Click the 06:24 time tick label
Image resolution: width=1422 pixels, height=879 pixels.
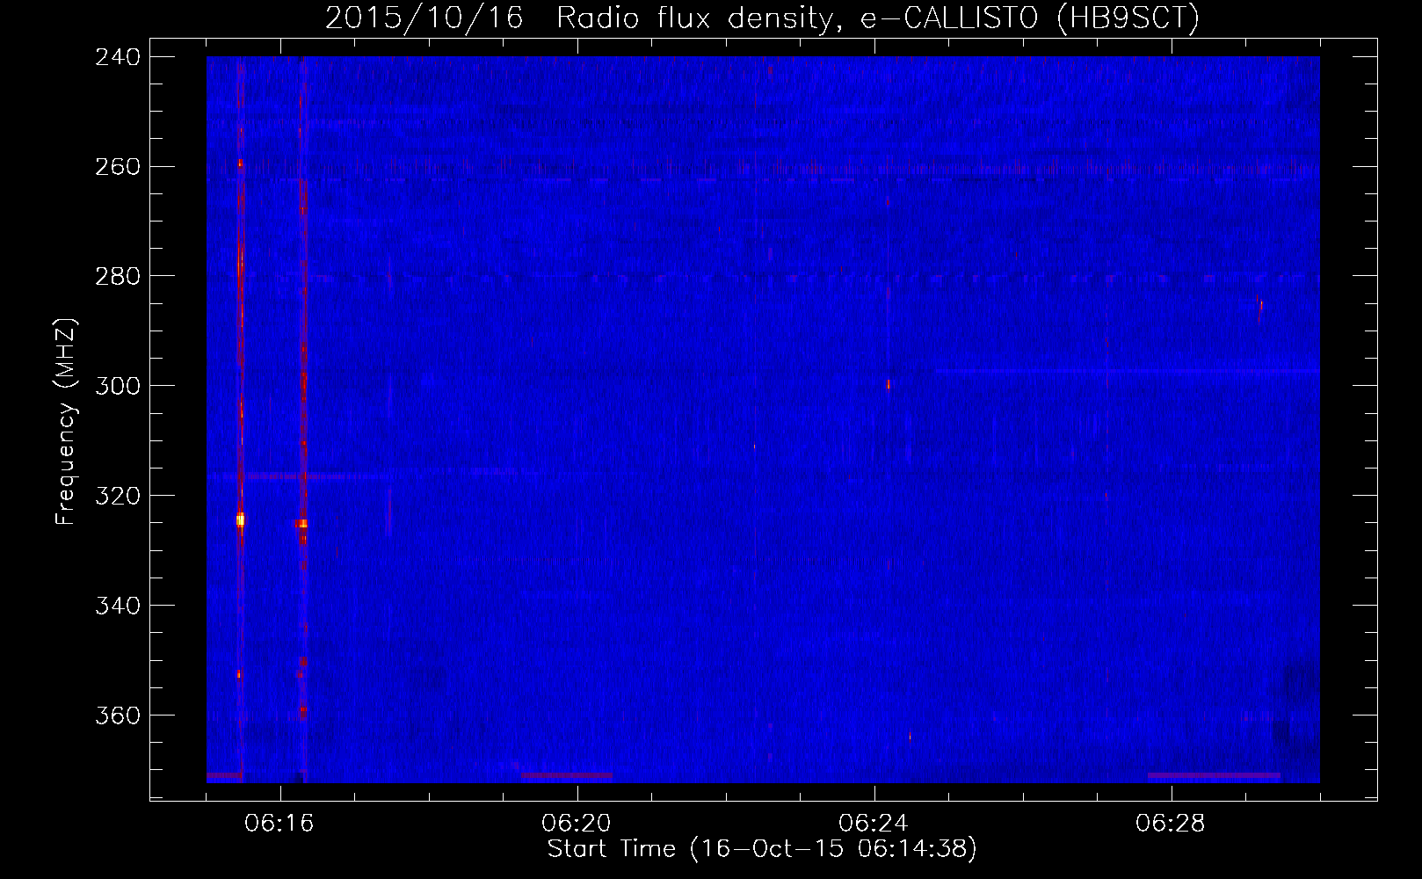874,824
